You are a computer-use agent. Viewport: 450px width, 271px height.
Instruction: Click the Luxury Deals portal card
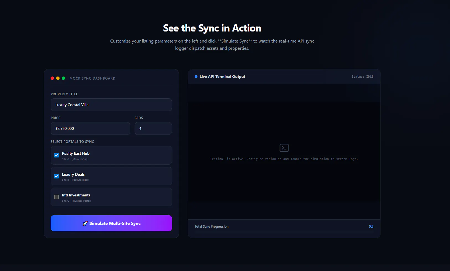111,176
